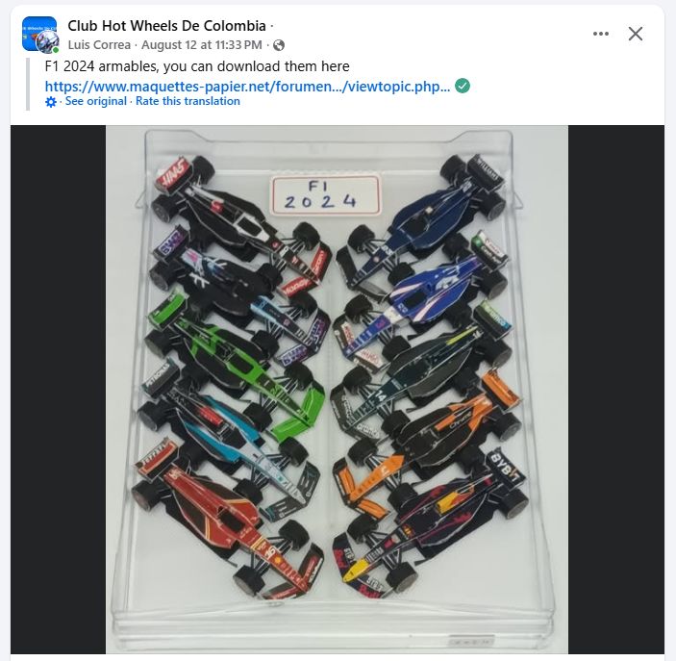Click the green verified checkmark after link

pos(463,86)
